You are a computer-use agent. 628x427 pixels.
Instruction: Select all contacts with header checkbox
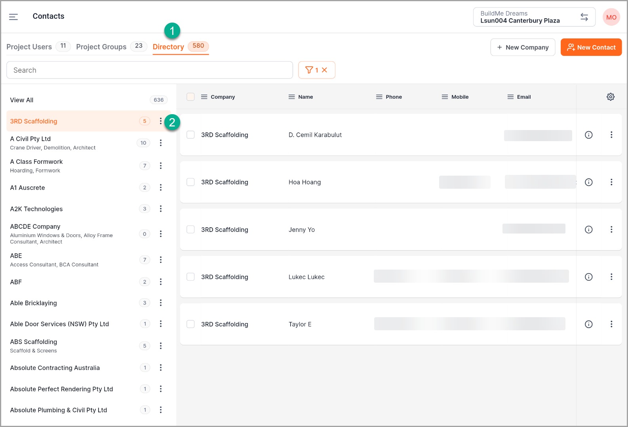[x=190, y=97]
